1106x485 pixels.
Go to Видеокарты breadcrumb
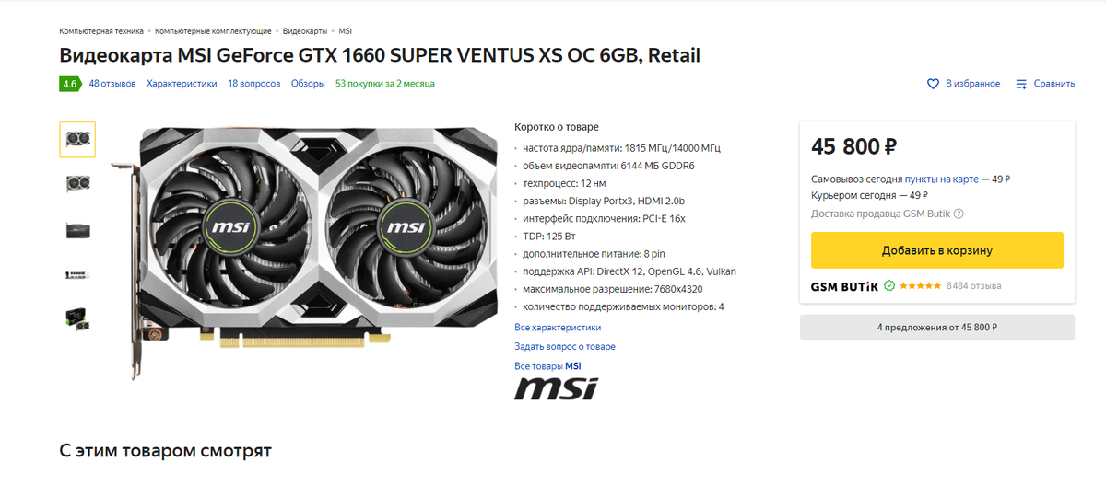tap(305, 31)
